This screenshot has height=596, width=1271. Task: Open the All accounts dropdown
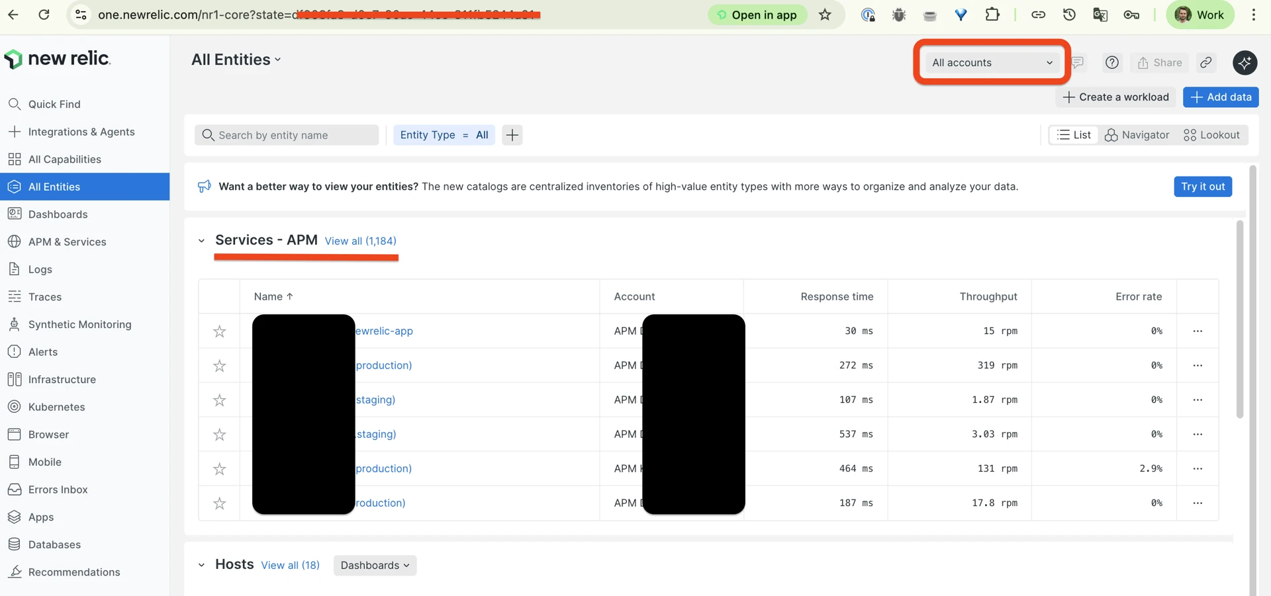990,62
